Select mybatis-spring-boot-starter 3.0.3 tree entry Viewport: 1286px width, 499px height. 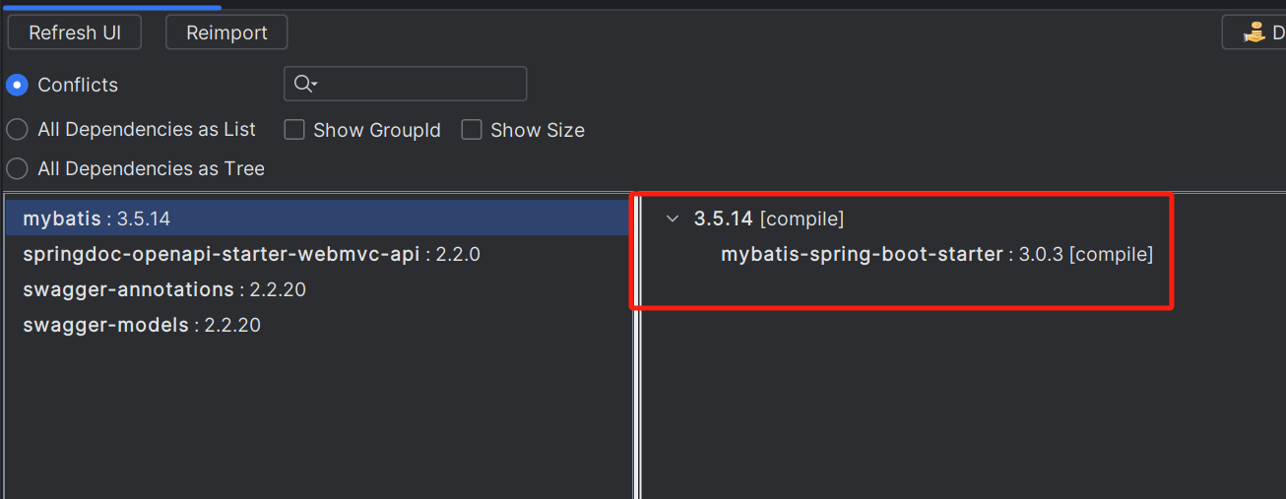coord(936,254)
